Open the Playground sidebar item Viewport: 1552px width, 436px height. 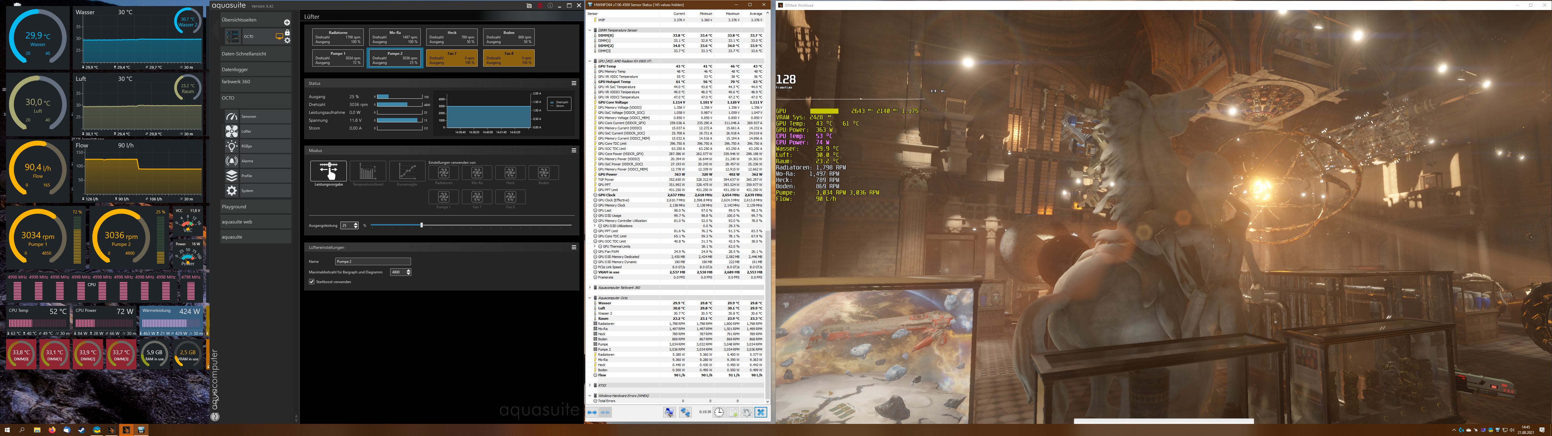[256, 206]
